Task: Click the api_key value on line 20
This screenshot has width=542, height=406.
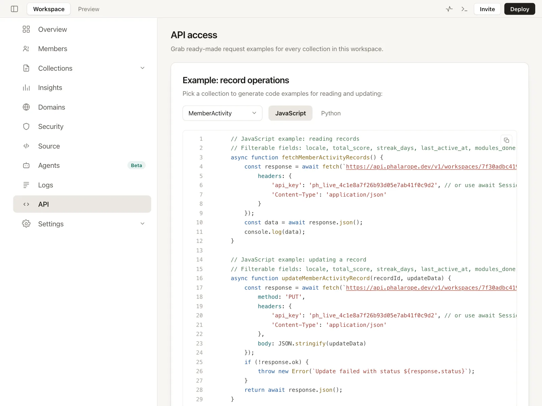Action: point(373,315)
